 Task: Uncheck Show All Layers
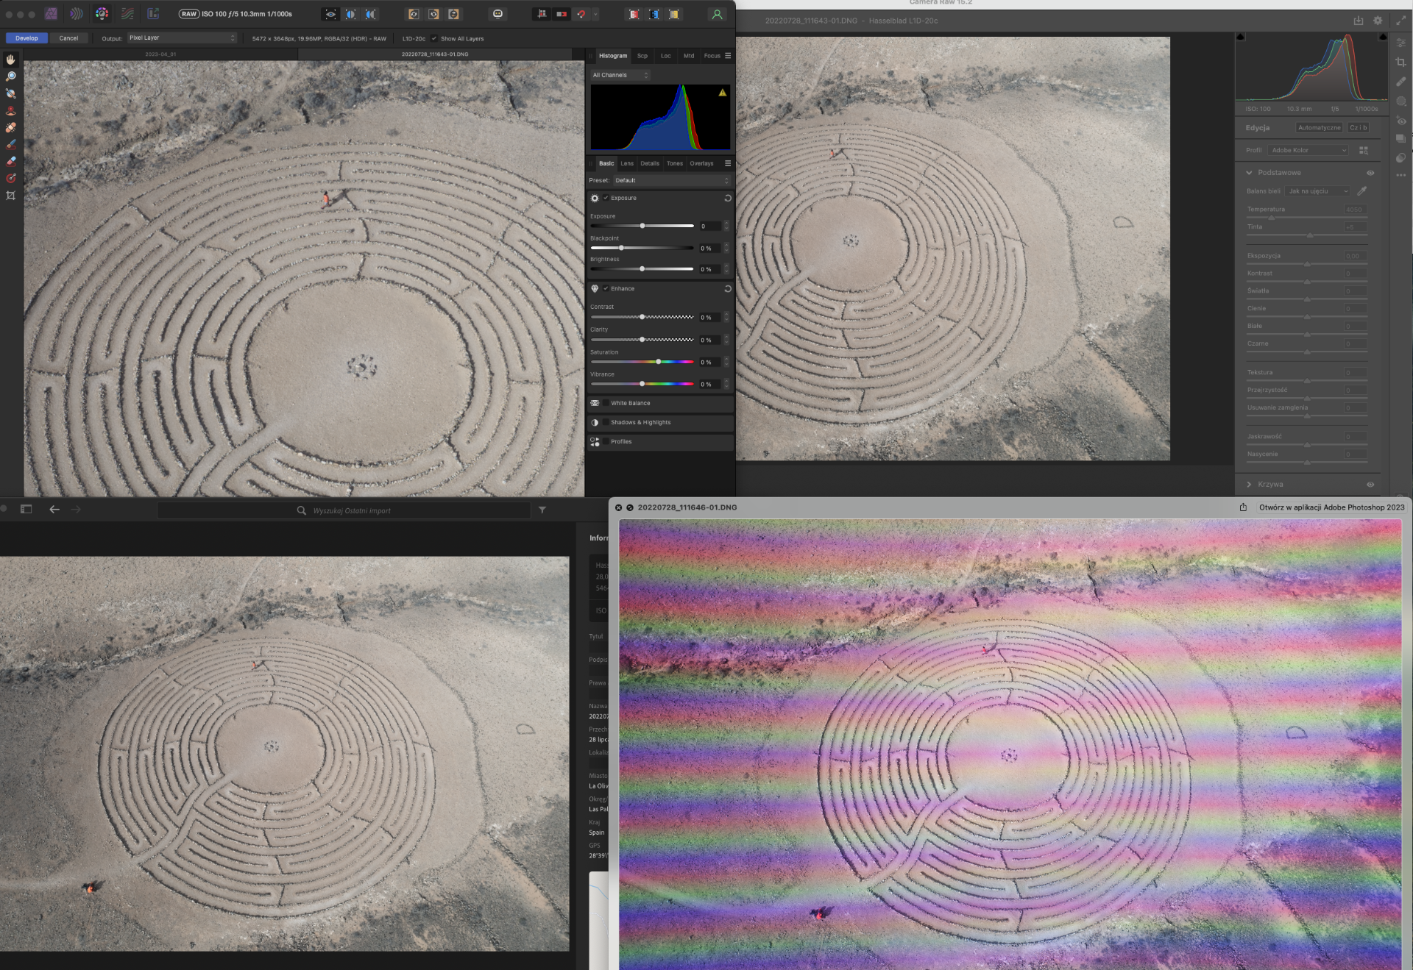[434, 38]
